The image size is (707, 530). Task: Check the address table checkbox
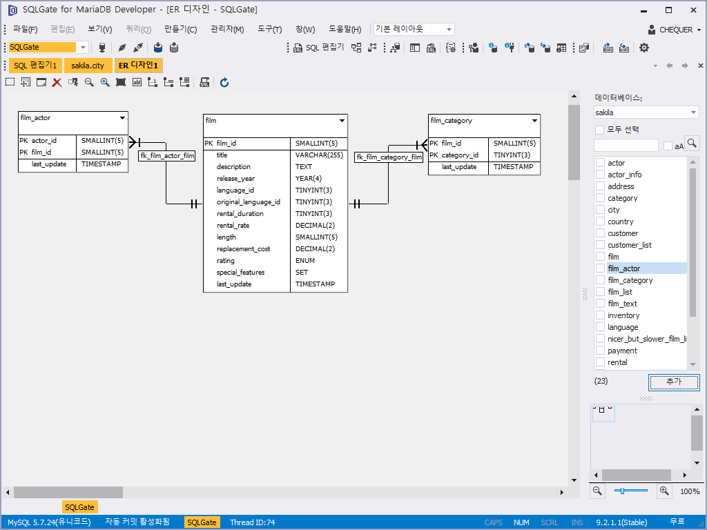click(600, 186)
